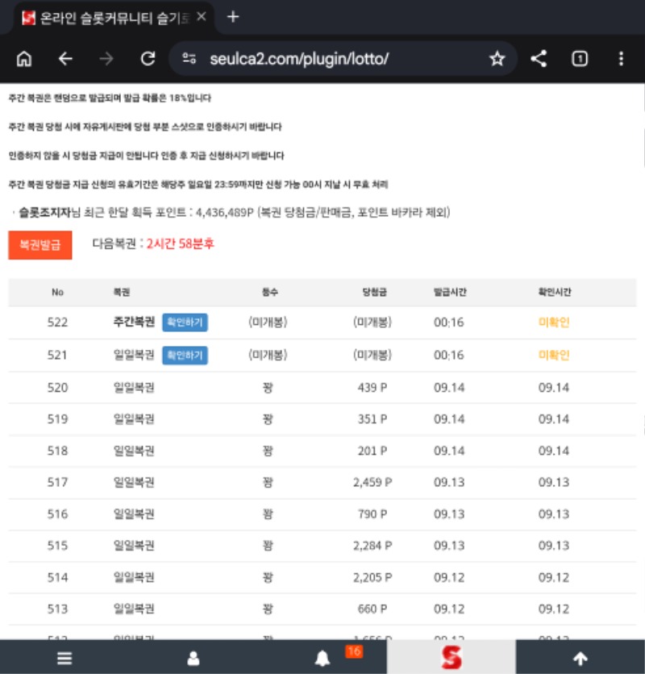Click the orange 복권발급 button
Viewport: 645px width, 674px height.
click(x=40, y=245)
